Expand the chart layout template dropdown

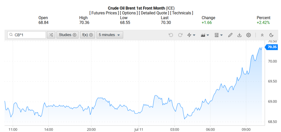click(219, 35)
